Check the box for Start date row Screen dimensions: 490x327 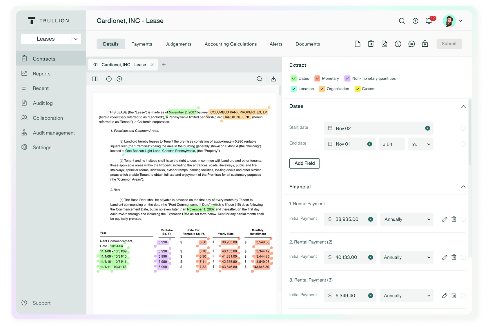tap(463, 128)
